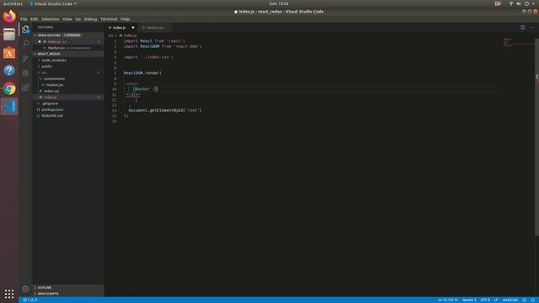Open Help from the Ubuntu dock
Screen dimensions: 539x303
[9, 71]
